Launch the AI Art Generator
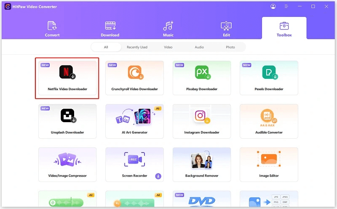 point(134,122)
